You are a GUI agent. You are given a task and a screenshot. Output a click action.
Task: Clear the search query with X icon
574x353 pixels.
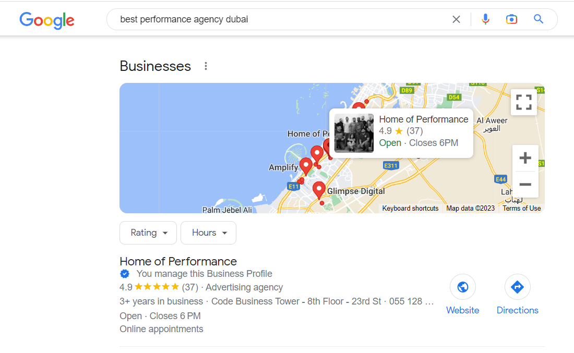[x=456, y=19]
